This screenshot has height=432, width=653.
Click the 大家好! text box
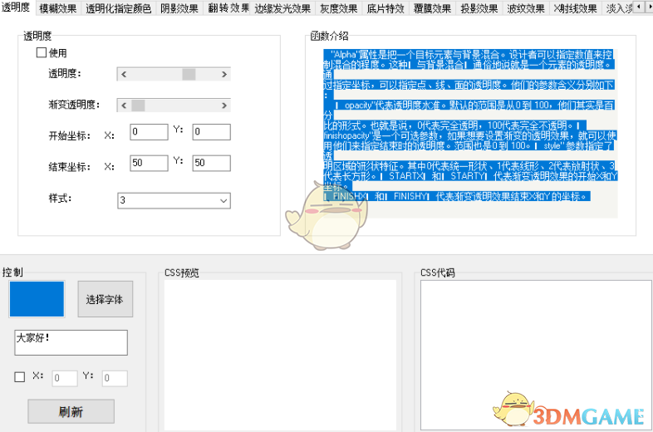(71, 342)
